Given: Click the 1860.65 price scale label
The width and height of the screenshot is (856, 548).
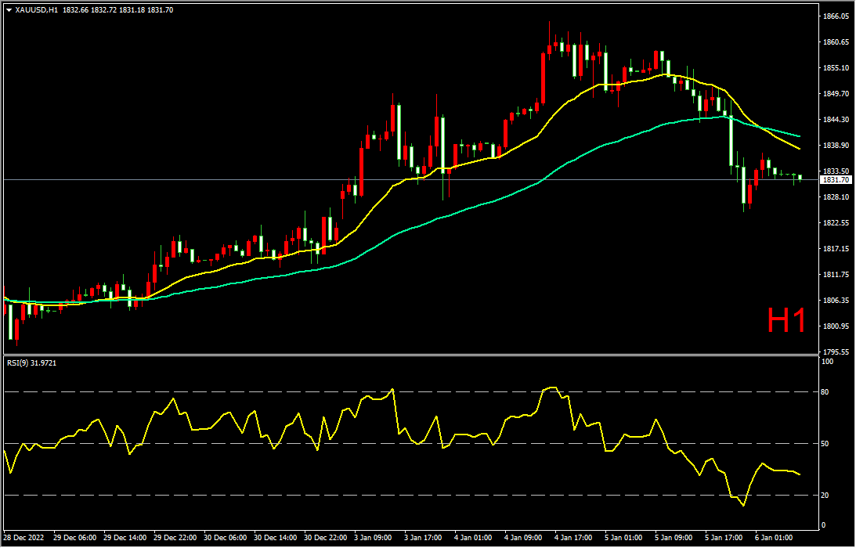Looking at the screenshot, I should coord(836,42).
